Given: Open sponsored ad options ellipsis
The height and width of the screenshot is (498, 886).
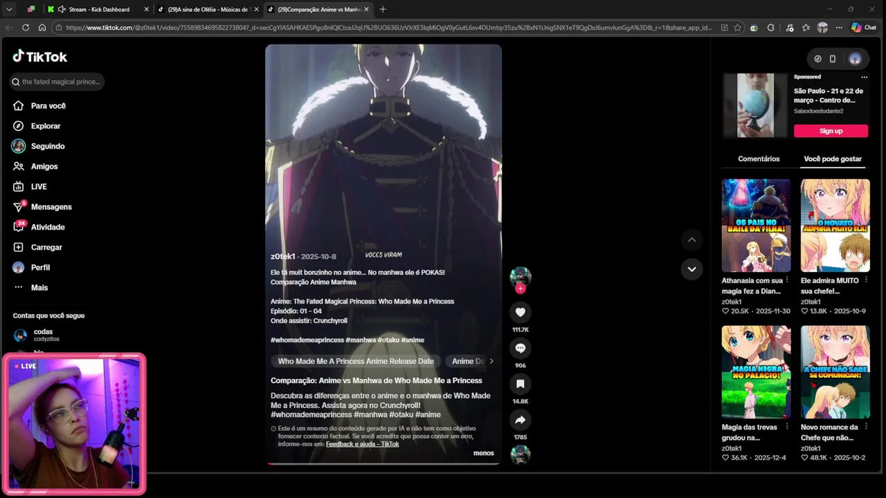Looking at the screenshot, I should pos(864,77).
